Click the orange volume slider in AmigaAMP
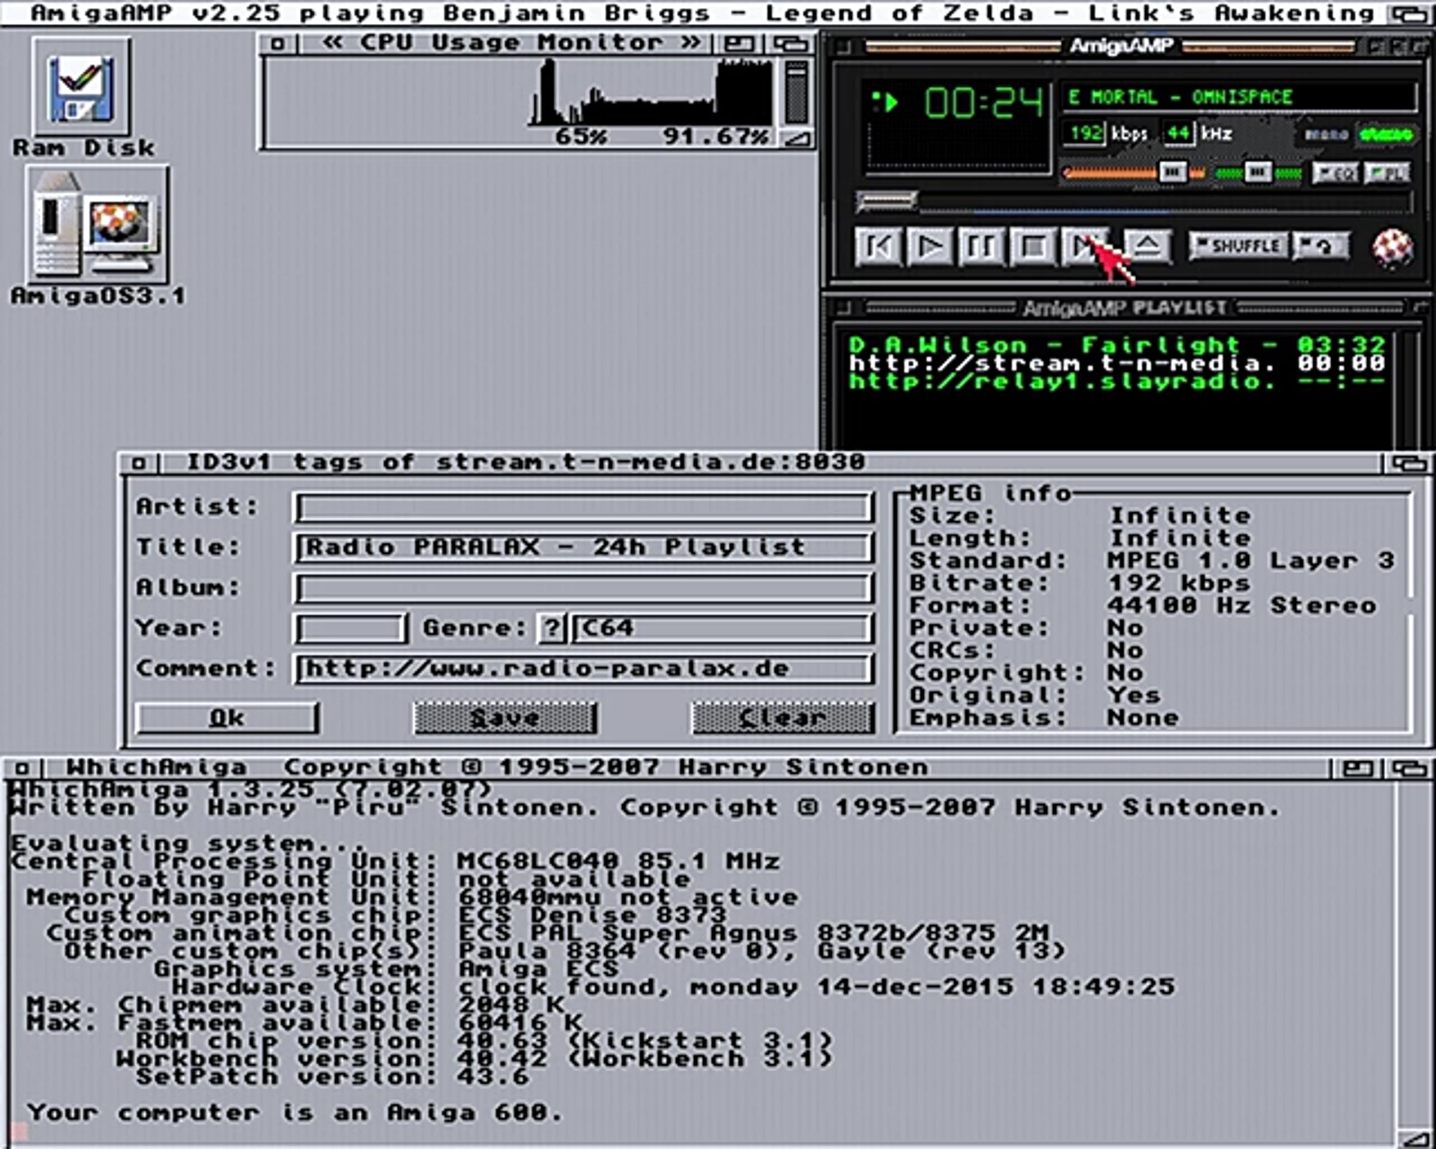 click(x=1134, y=173)
